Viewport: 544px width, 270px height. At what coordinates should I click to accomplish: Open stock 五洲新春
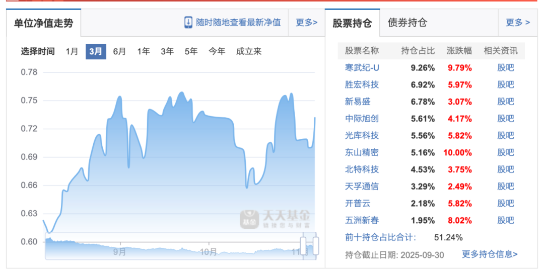[x=362, y=220]
